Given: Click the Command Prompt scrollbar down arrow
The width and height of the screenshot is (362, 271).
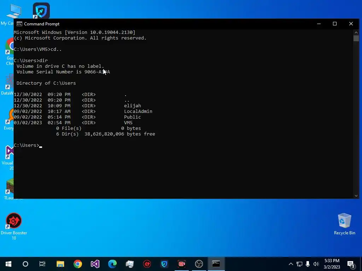Looking at the screenshot, I should point(356,195).
